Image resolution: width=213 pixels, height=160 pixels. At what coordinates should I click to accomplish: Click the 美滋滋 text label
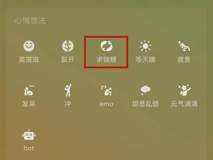coord(29,60)
